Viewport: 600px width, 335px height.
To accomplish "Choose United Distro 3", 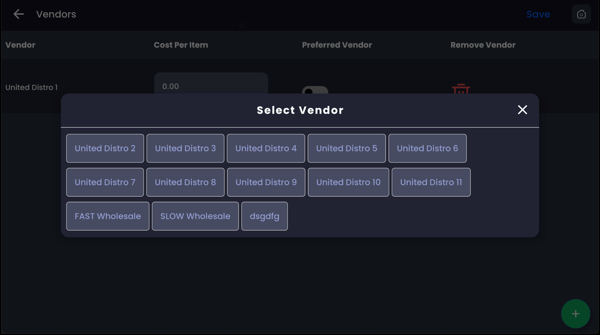I will coord(185,148).
